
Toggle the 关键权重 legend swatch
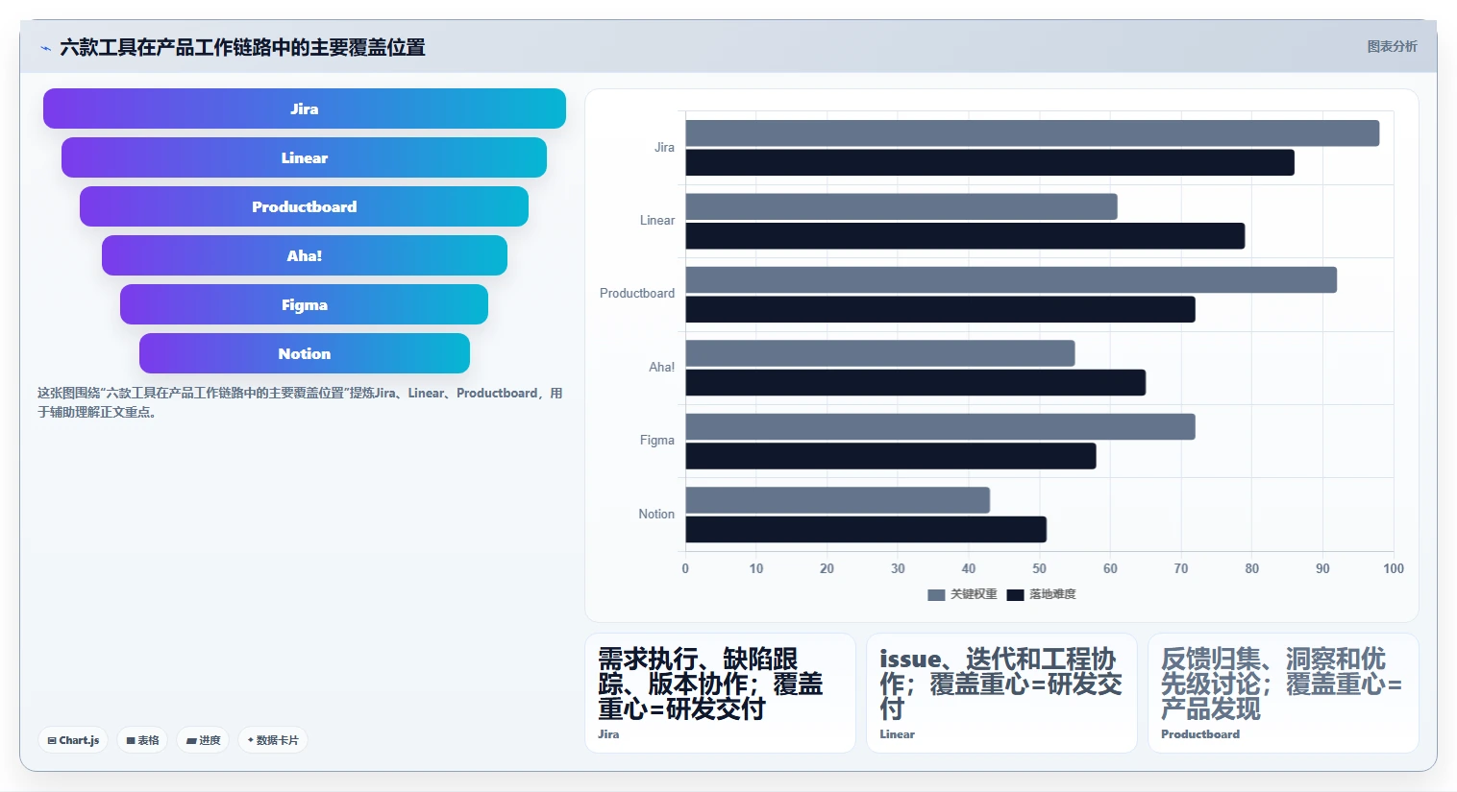pos(936,595)
